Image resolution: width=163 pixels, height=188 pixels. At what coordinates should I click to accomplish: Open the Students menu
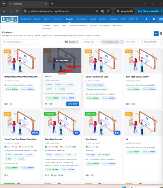(114, 19)
